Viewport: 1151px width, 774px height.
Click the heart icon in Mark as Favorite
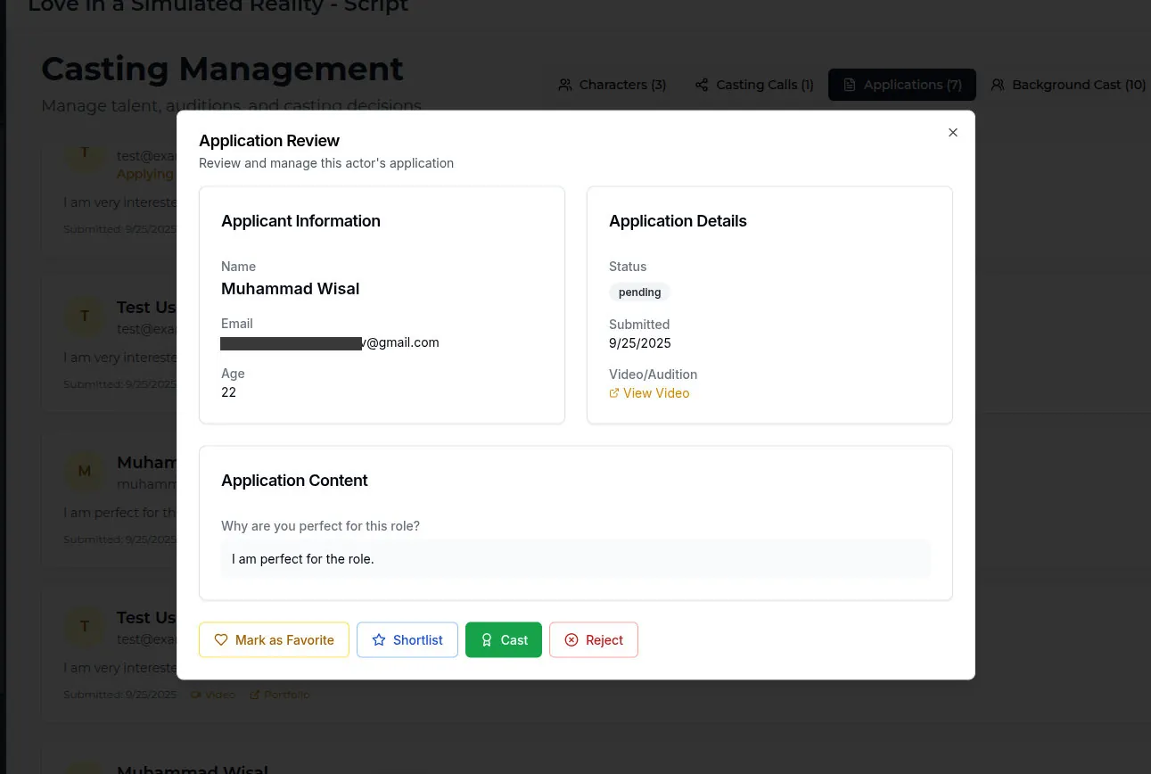click(221, 639)
